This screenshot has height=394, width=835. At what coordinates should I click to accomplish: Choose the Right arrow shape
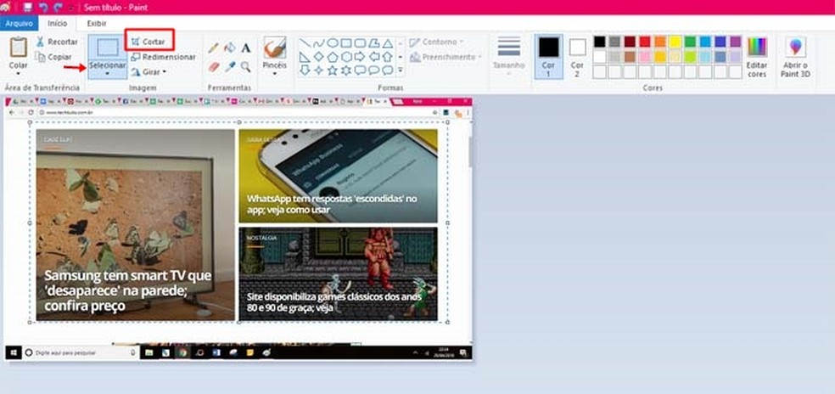pos(360,57)
